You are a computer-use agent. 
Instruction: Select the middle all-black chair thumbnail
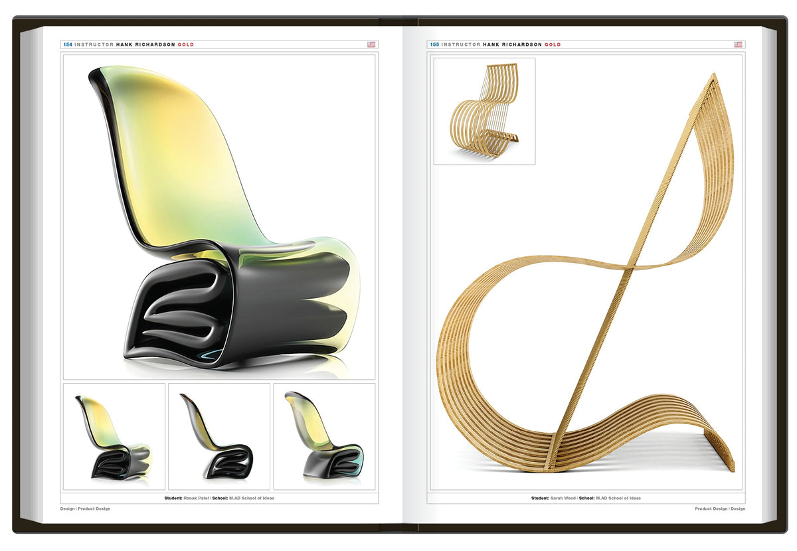pos(219,436)
